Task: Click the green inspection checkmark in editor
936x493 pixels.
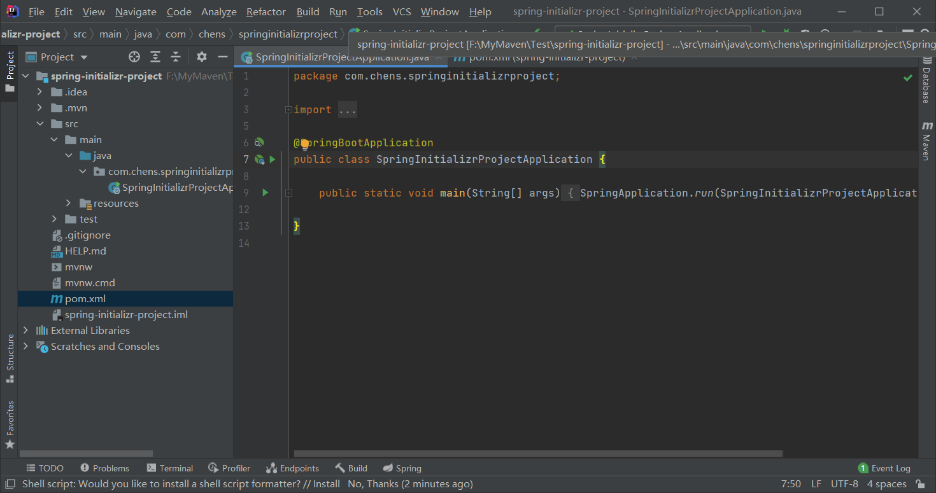Action: (x=908, y=78)
